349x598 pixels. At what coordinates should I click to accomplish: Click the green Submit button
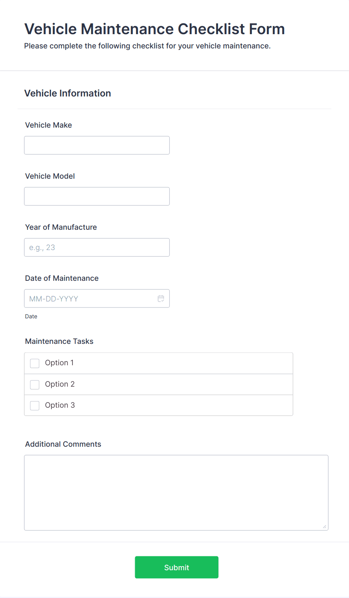[x=176, y=567]
